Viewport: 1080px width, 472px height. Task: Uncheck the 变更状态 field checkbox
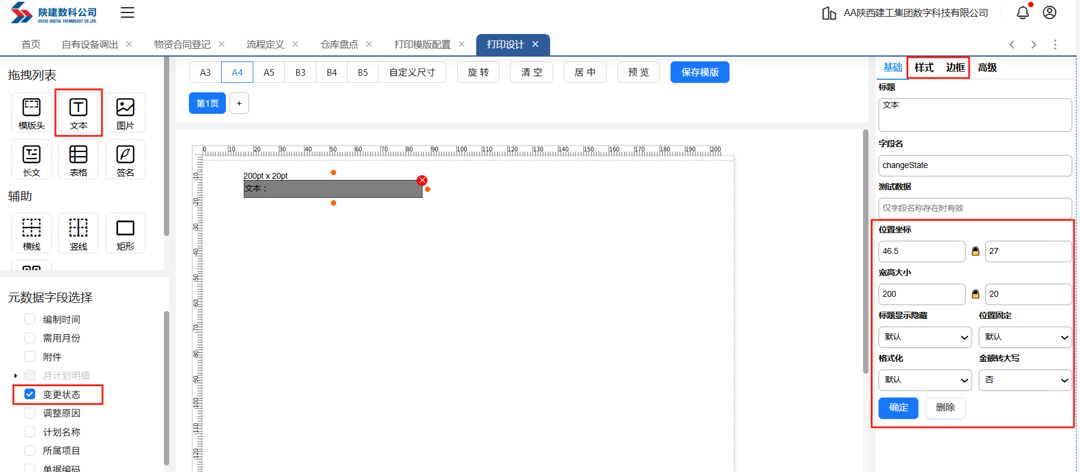tap(30, 394)
